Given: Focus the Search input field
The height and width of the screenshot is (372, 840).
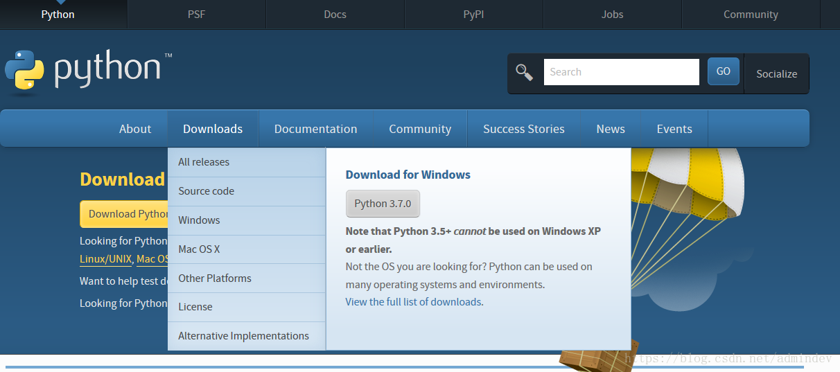Looking at the screenshot, I should [622, 72].
